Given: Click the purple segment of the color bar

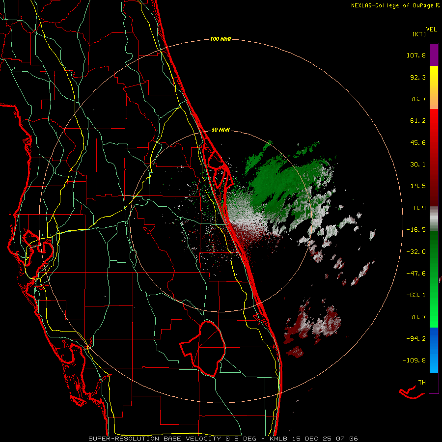Looking at the screenshot, I should [434, 55].
